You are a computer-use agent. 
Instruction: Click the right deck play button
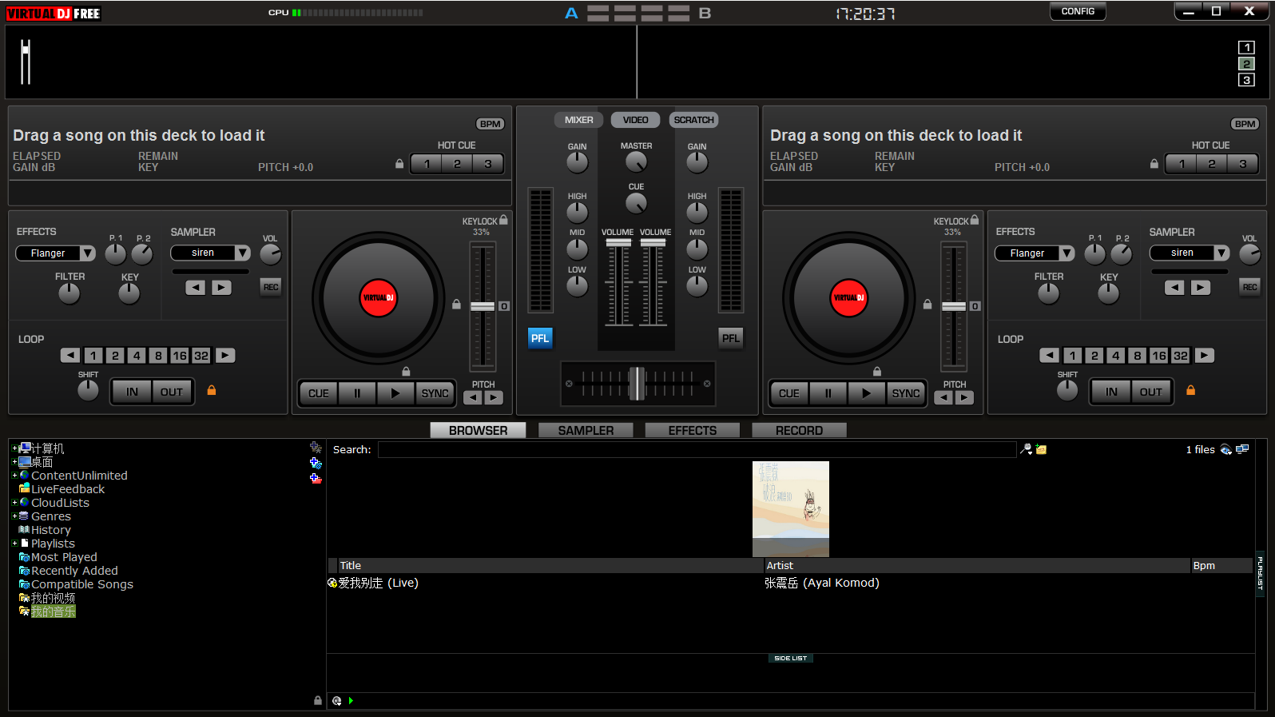867,393
